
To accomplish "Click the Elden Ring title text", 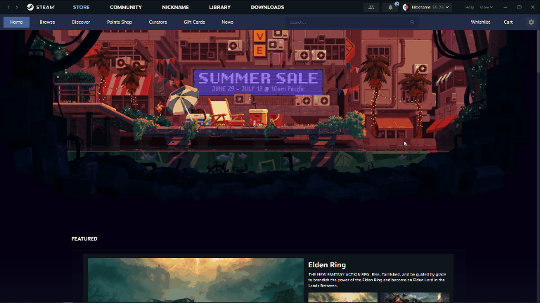I will [x=327, y=265].
